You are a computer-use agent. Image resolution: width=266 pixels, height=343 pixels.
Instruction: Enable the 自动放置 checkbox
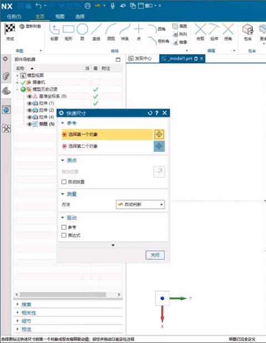click(x=64, y=182)
